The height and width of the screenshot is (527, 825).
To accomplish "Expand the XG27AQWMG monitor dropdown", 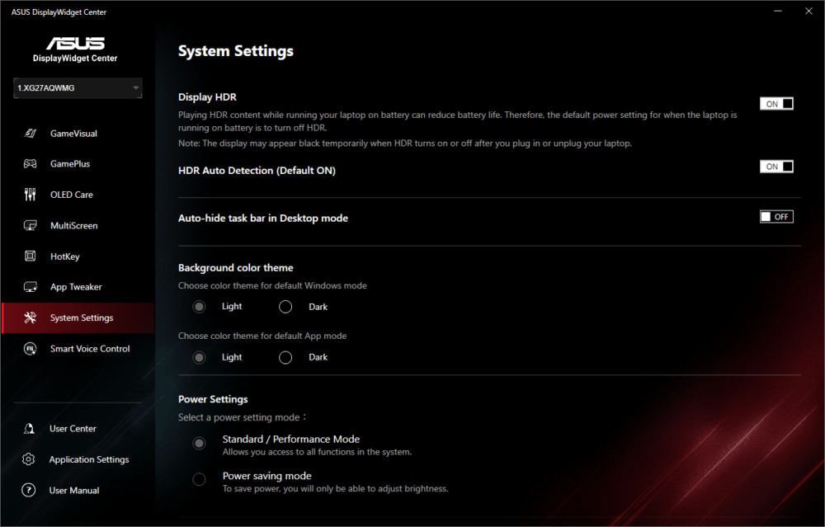I will [x=135, y=88].
